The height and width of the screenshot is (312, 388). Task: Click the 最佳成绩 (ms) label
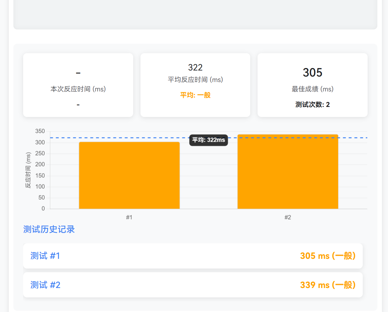click(x=312, y=89)
